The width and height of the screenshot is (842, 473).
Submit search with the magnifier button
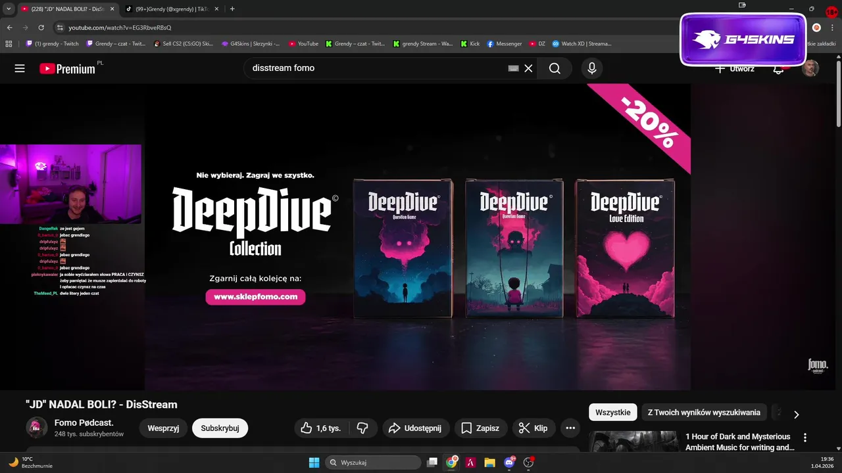(555, 68)
